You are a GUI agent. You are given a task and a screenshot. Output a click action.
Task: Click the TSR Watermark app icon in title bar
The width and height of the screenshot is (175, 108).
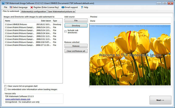3,3
